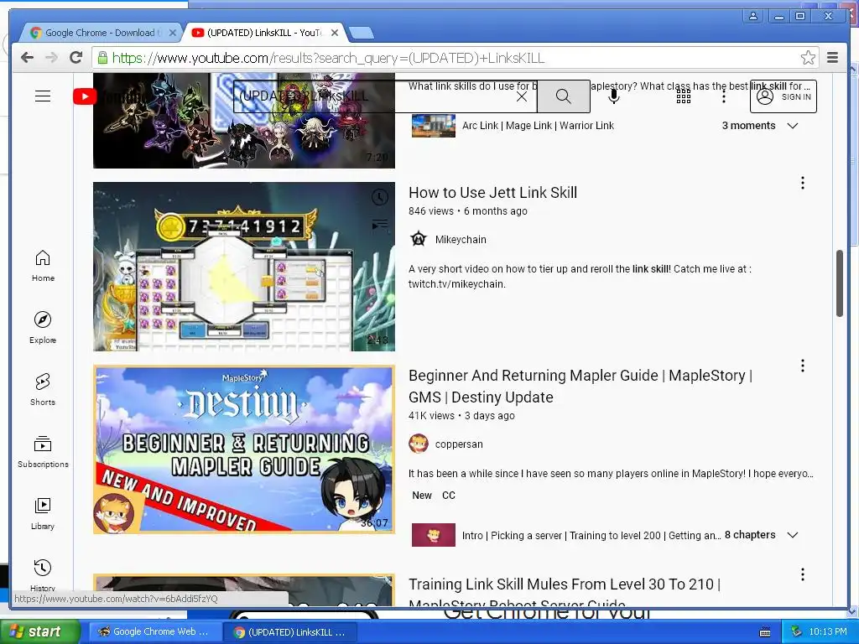The width and height of the screenshot is (859, 644).
Task: Visit the coppersan channel name link
Action: [459, 444]
